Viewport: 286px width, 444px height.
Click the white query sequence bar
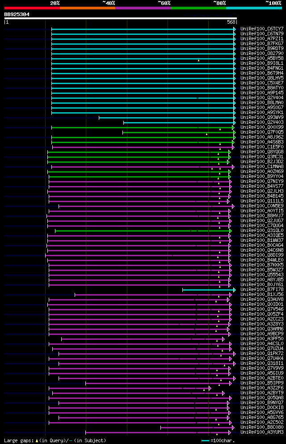click(x=121, y=18)
